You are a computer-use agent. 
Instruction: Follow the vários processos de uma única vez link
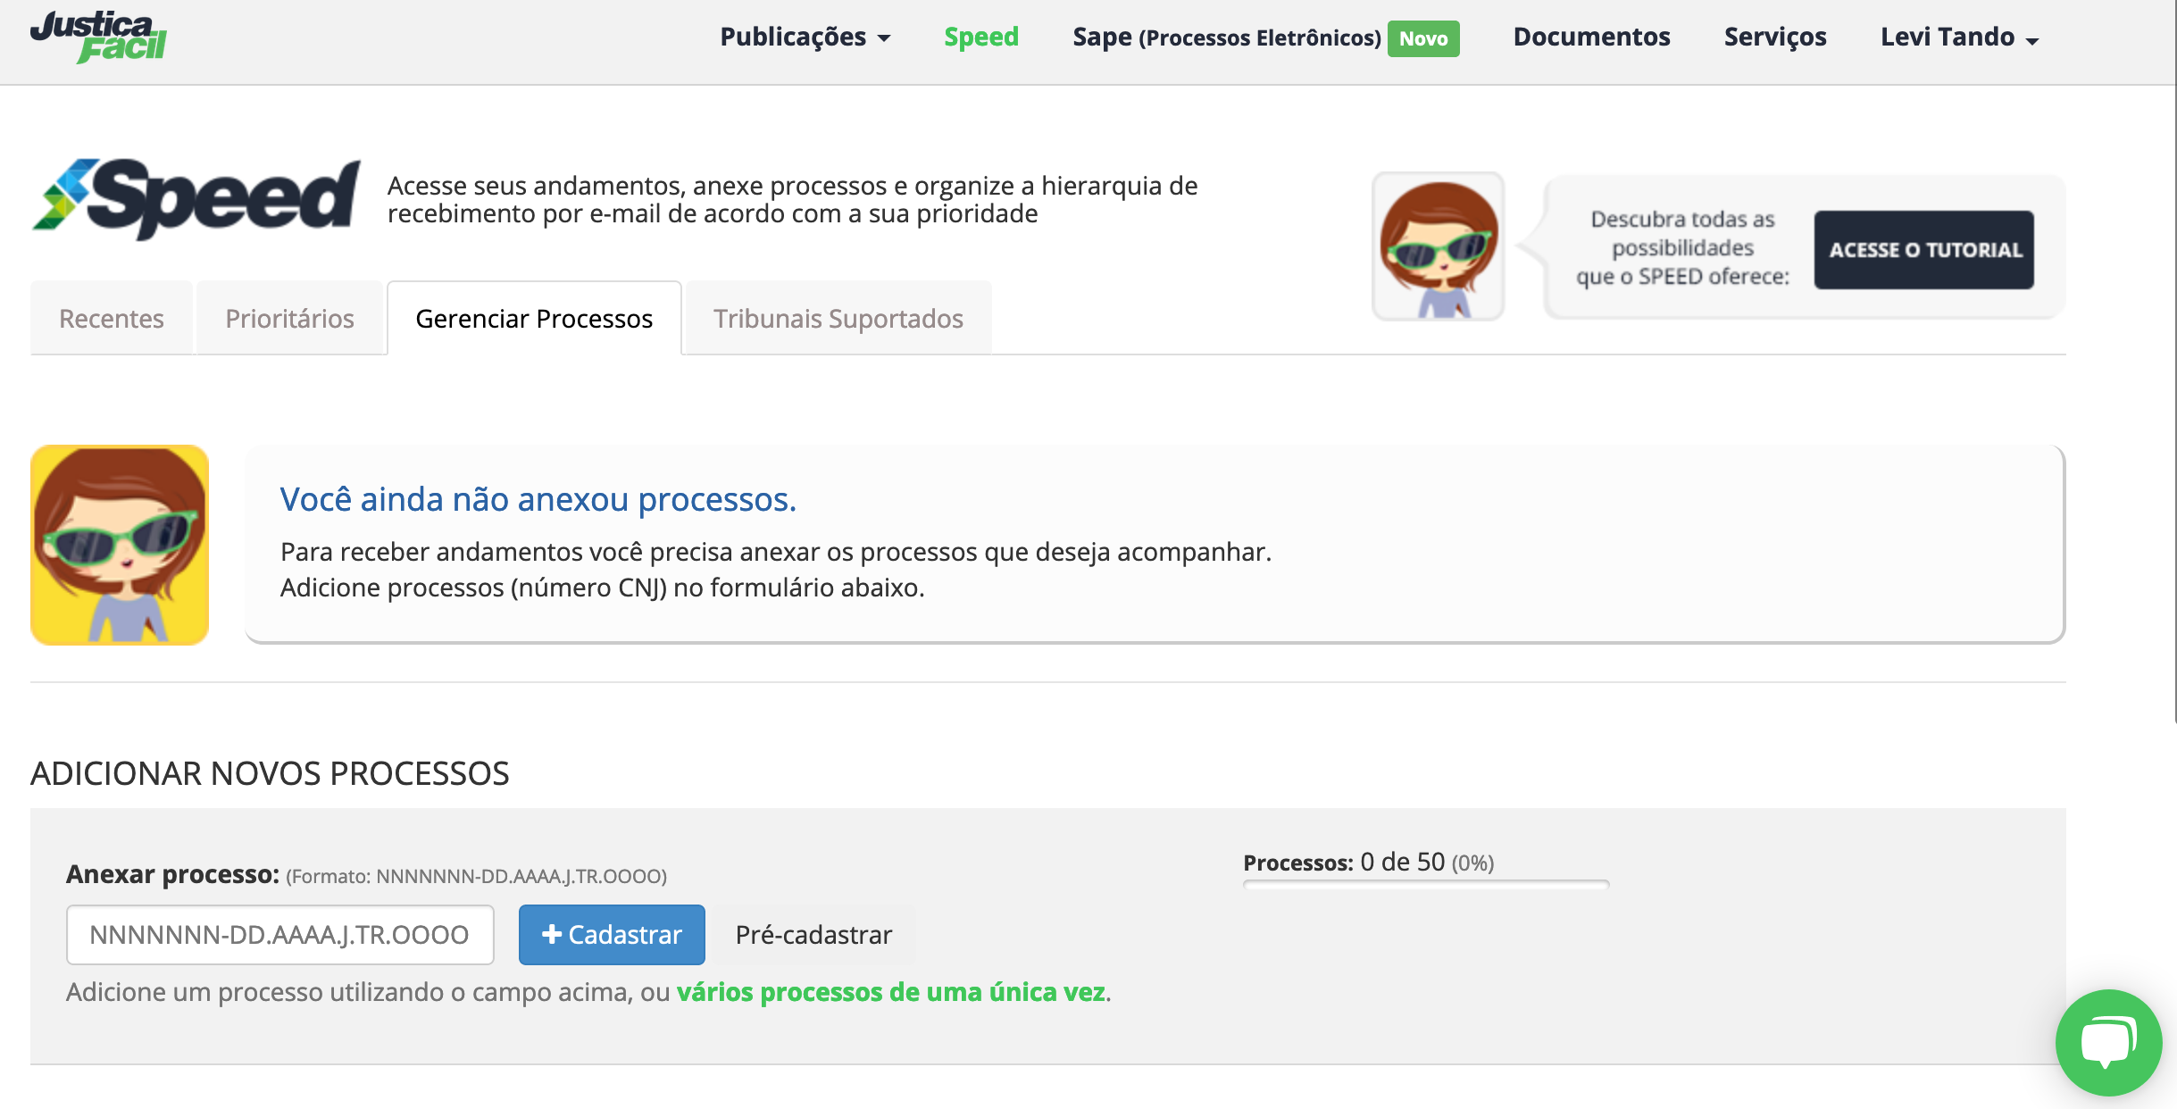pos(890,992)
